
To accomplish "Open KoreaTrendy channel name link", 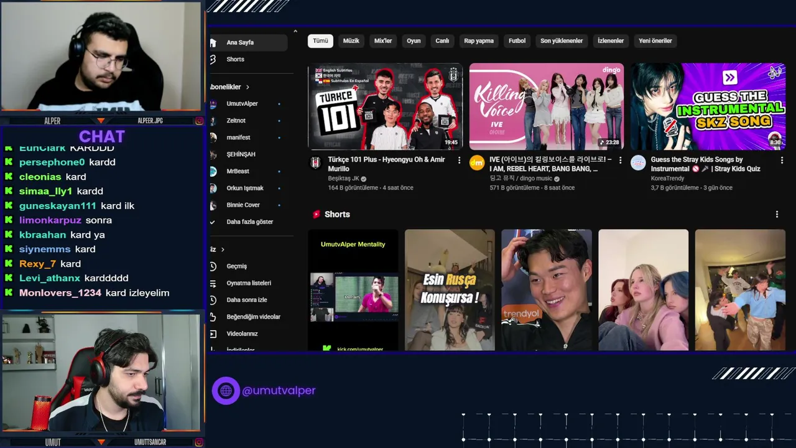I will click(667, 179).
